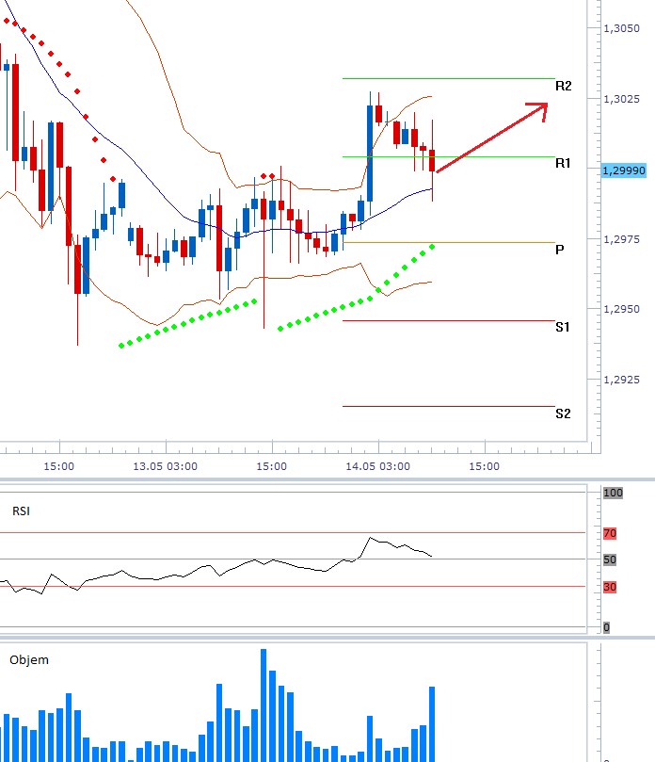Click the Objem volume panel label
The height and width of the screenshot is (762, 655).
coord(29,660)
